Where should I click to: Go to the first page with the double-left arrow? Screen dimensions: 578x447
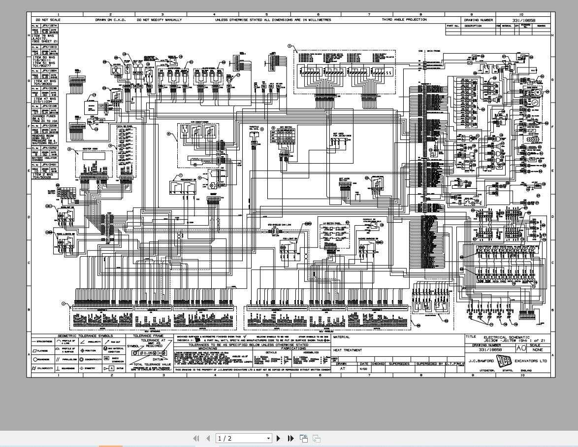196,438
